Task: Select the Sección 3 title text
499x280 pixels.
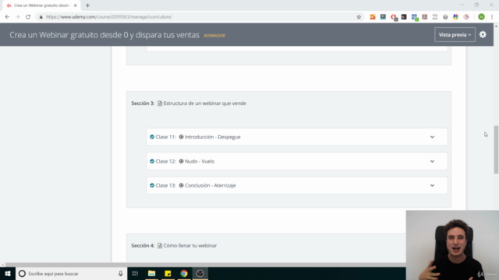Action: (x=204, y=103)
